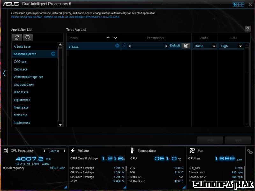Move priority up with the up chevron
Image resolution: width=255 pixels, height=191 pixels.
[108, 38]
